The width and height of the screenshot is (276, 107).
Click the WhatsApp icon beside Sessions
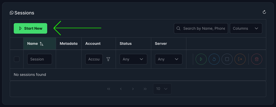pos(12,13)
